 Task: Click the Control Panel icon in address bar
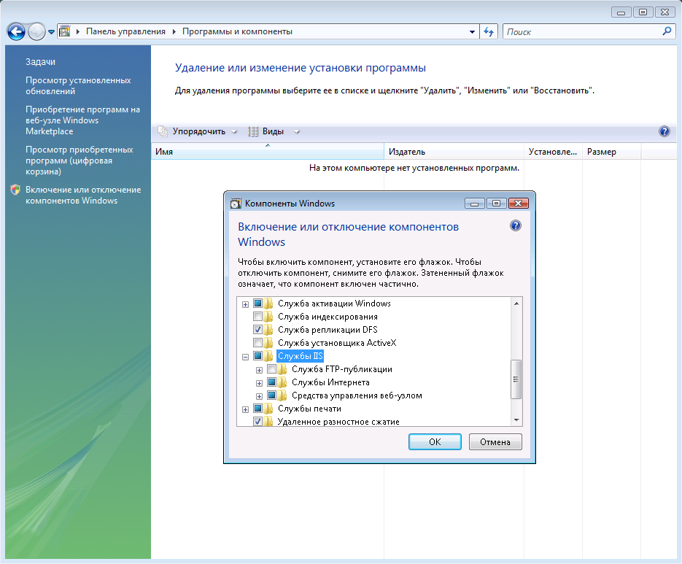point(65,31)
